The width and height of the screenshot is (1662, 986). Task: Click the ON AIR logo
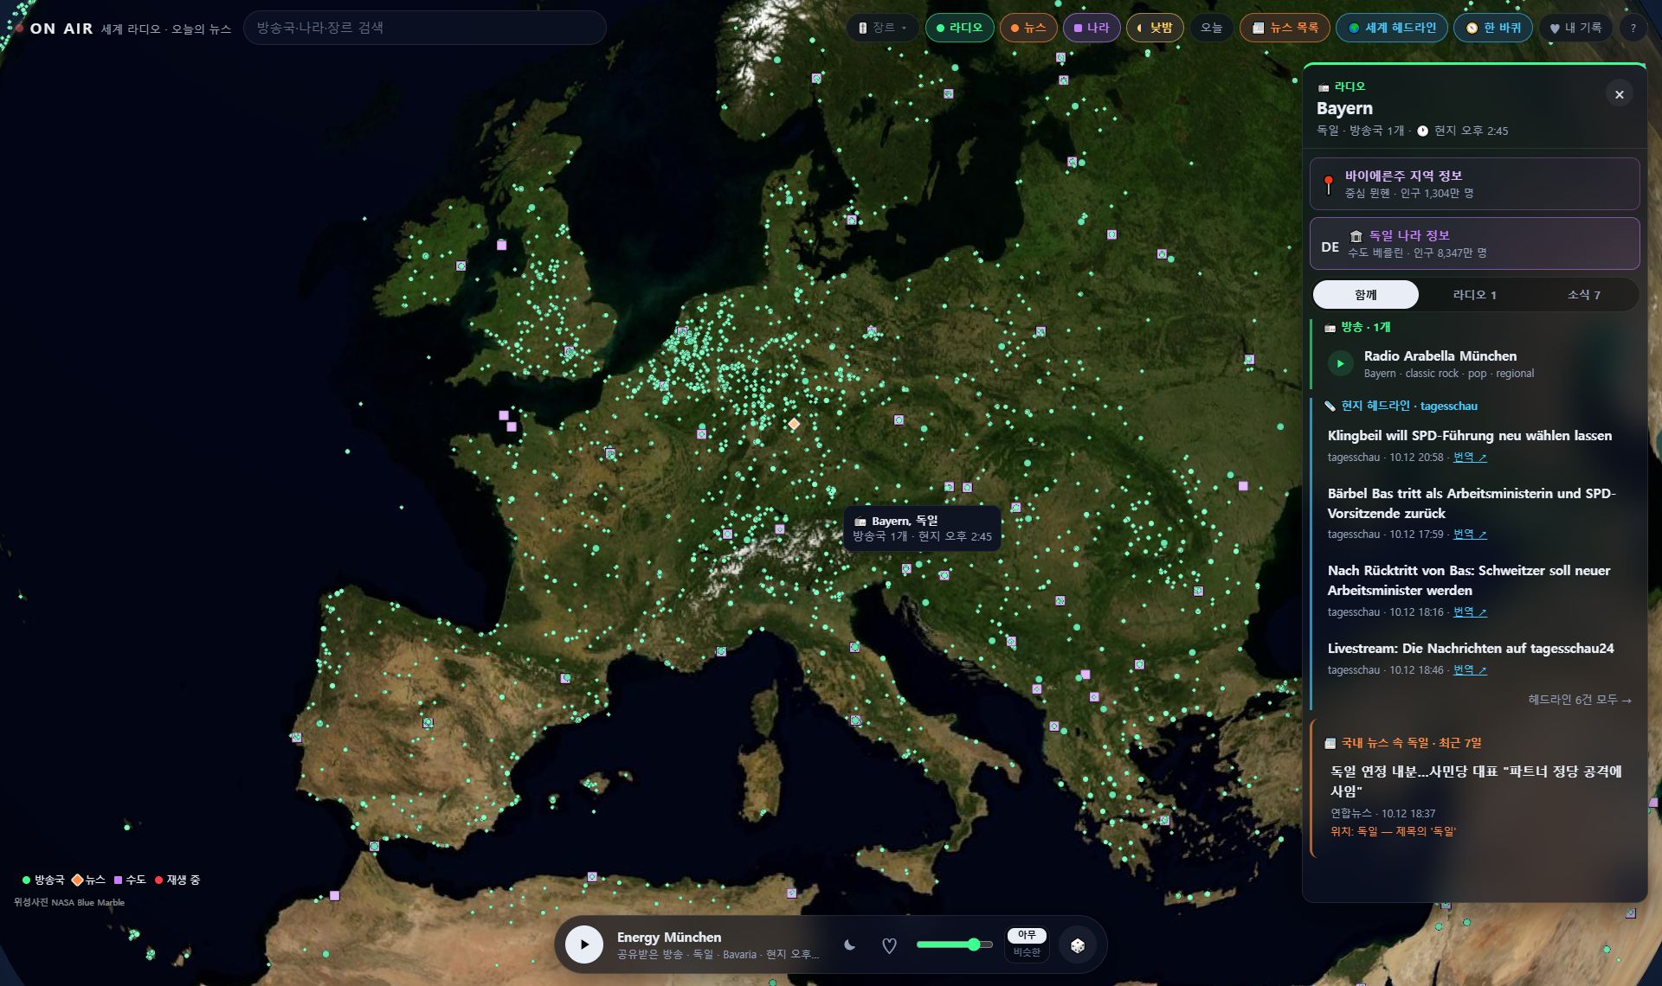[61, 29]
